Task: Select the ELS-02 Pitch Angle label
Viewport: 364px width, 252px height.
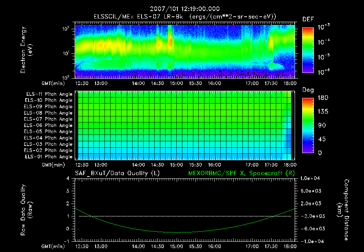Action: [48, 151]
